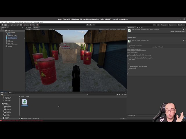
Task: Click the Pause button
Action: [91, 25]
